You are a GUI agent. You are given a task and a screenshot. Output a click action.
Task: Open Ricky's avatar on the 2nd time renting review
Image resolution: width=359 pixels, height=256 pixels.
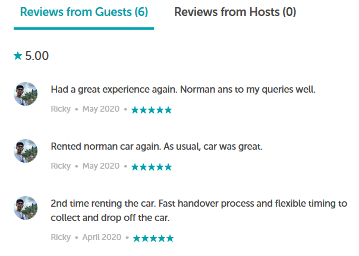click(x=26, y=208)
